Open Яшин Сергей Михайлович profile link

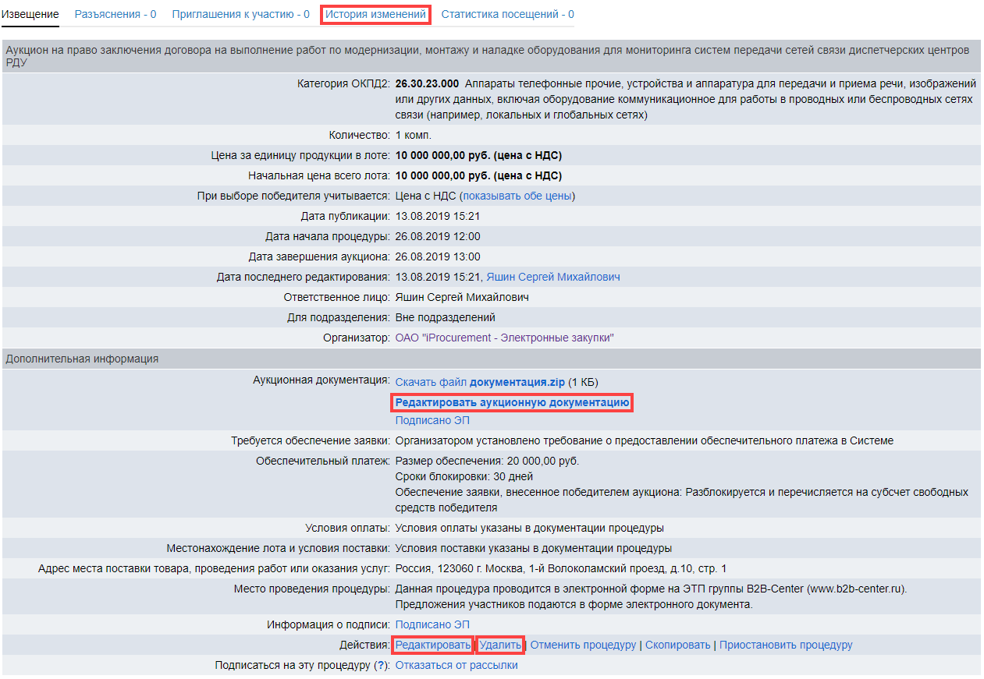pos(552,277)
